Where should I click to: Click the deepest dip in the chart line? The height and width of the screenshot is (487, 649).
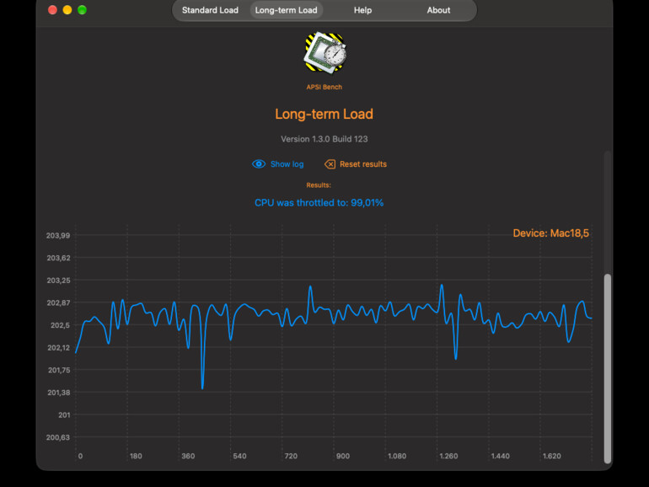[x=202, y=388]
